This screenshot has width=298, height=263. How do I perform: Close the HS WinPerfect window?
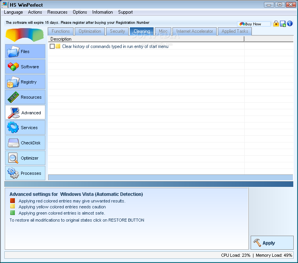coord(291,5)
